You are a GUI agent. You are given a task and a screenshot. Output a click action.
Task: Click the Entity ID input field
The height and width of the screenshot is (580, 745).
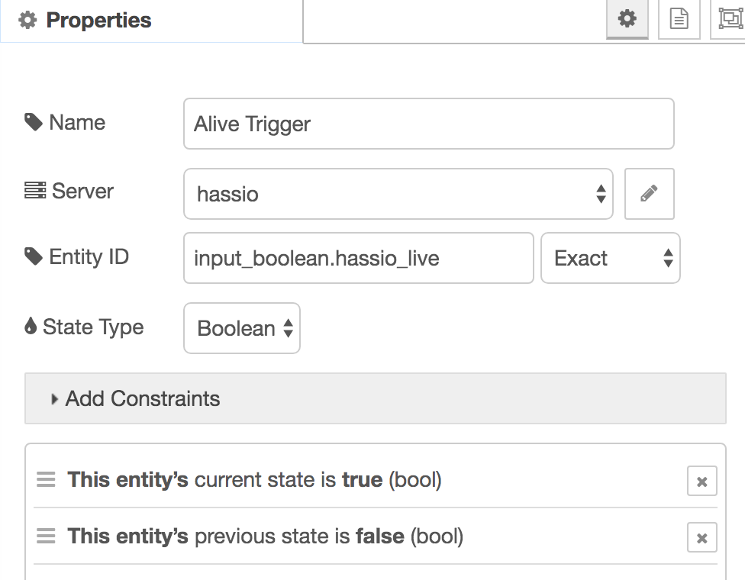(x=358, y=258)
